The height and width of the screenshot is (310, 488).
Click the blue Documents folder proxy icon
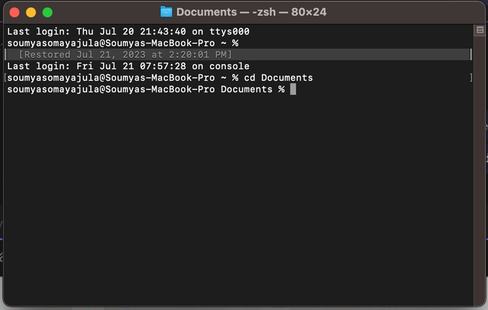166,12
